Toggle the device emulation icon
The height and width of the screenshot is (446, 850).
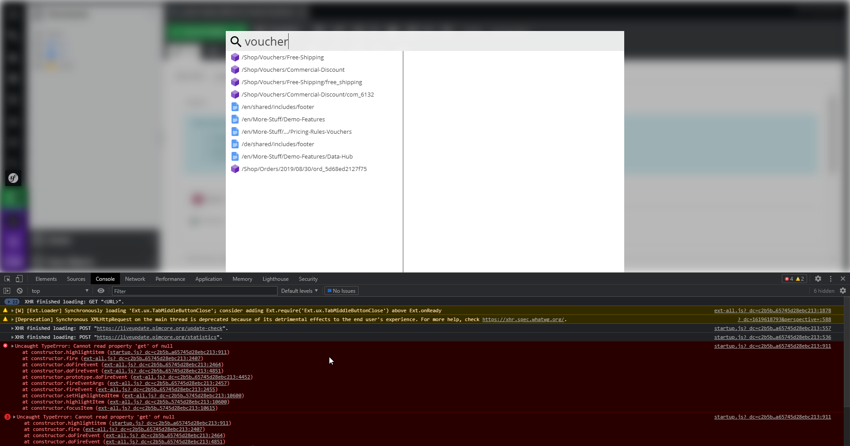pyautogui.click(x=19, y=279)
